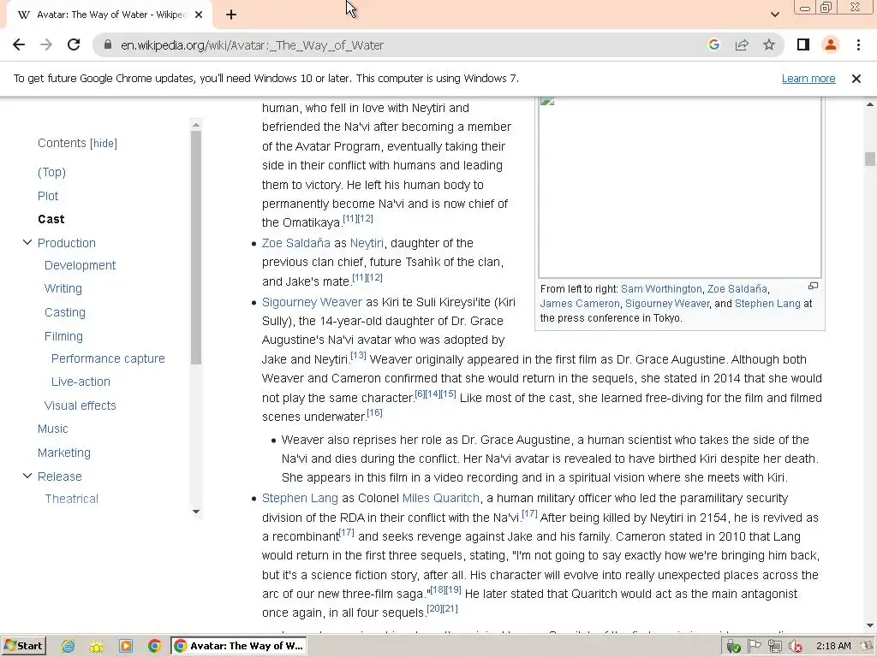877x657 pixels.
Task: Go to the Casting subsection
Action: click(65, 312)
